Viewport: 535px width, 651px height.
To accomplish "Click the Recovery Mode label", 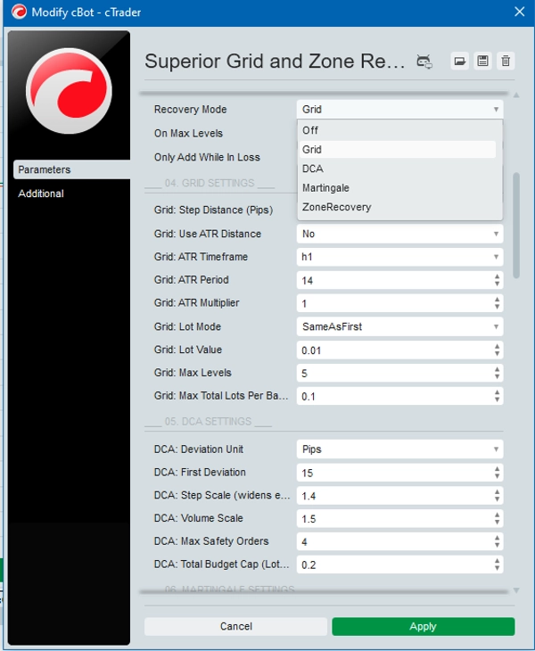I will [190, 109].
